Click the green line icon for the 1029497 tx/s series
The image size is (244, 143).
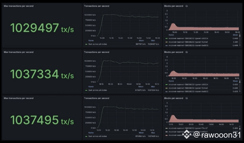[x=86, y=44]
